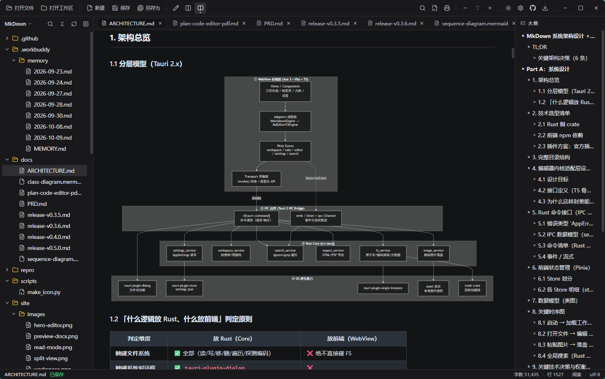The width and height of the screenshot is (605, 379).
Task: Switch to split view mode icon
Action: [x=188, y=8]
